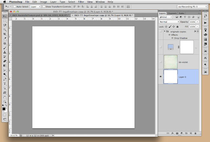Create a new group folder icon
The height and width of the screenshot is (142, 210).
(x=186, y=133)
